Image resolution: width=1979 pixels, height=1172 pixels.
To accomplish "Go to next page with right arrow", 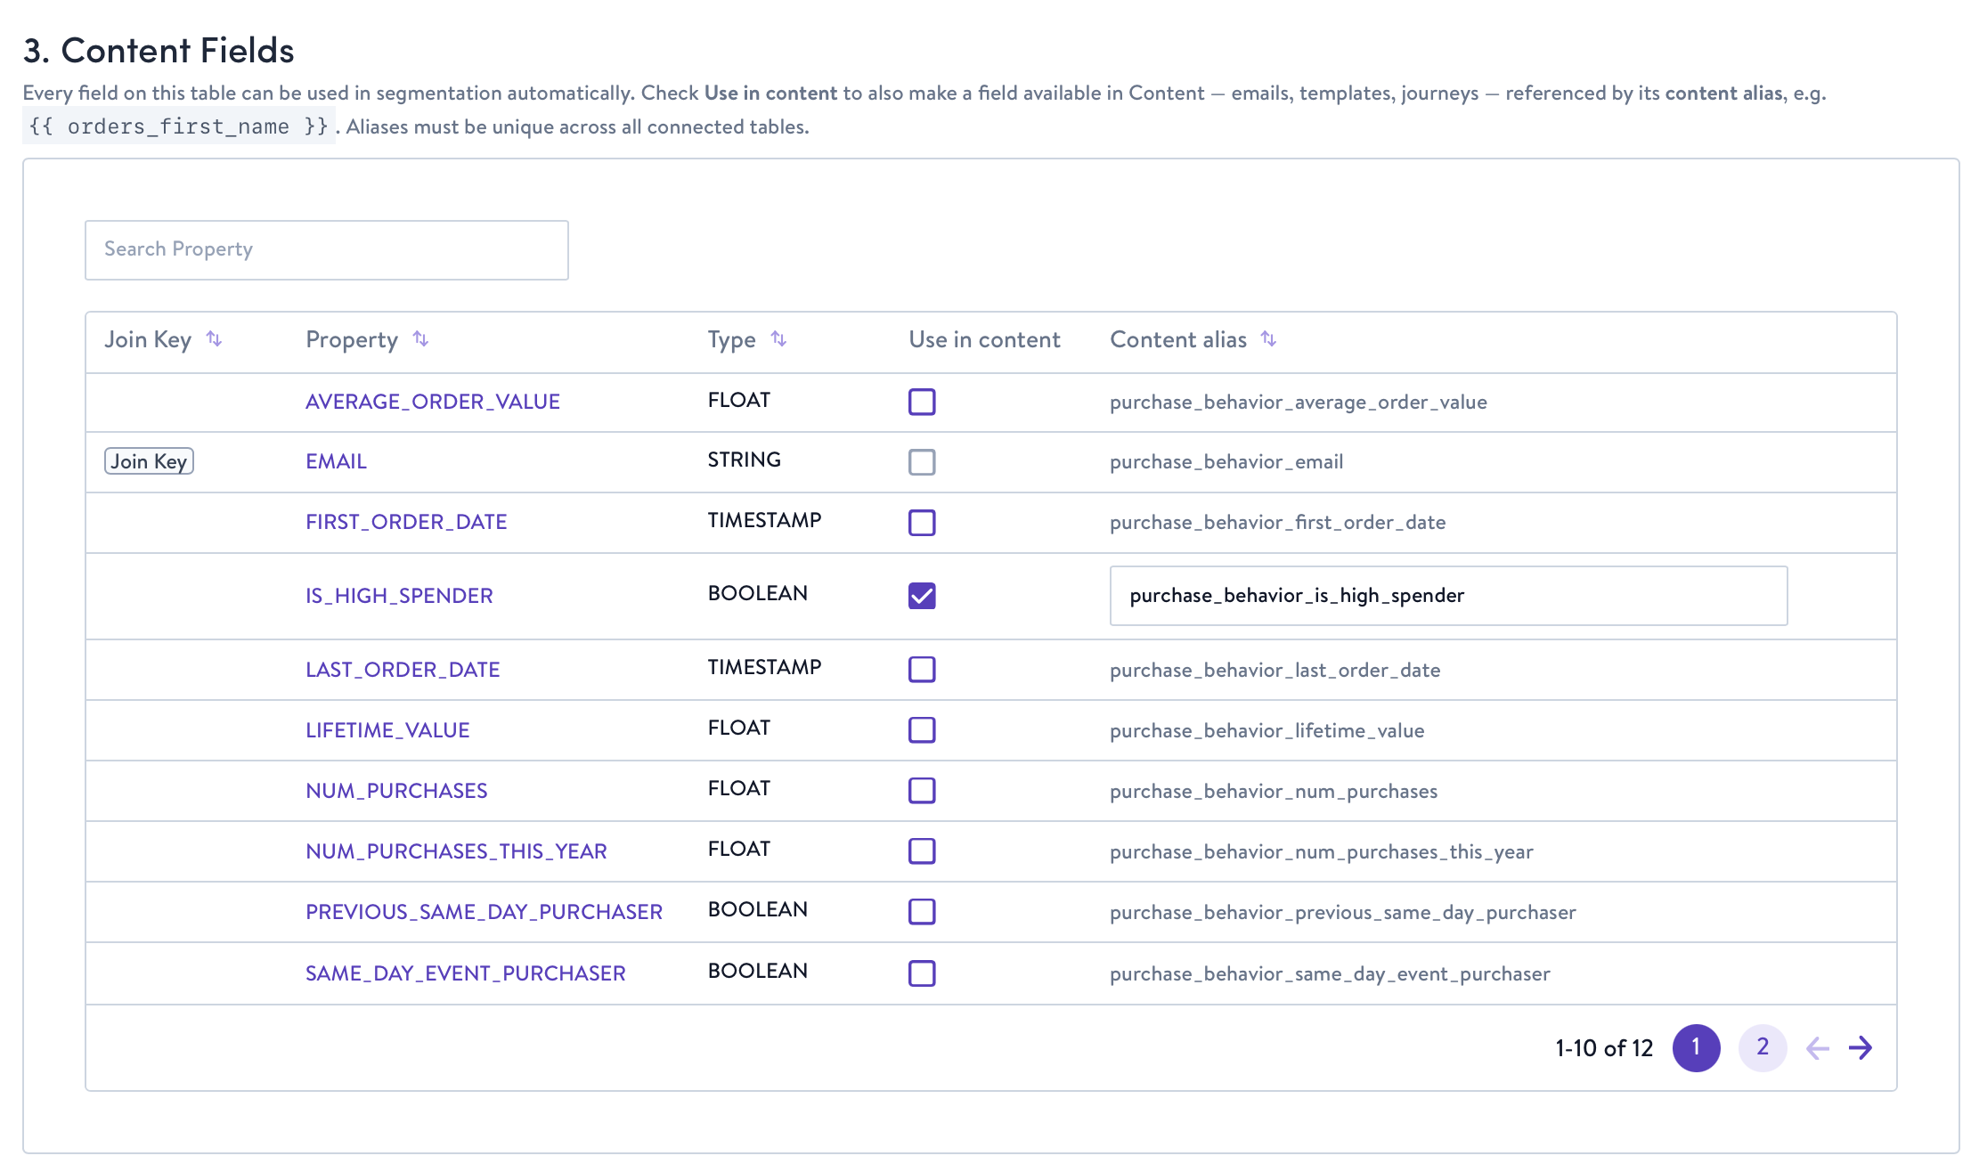I will 1860,1048.
